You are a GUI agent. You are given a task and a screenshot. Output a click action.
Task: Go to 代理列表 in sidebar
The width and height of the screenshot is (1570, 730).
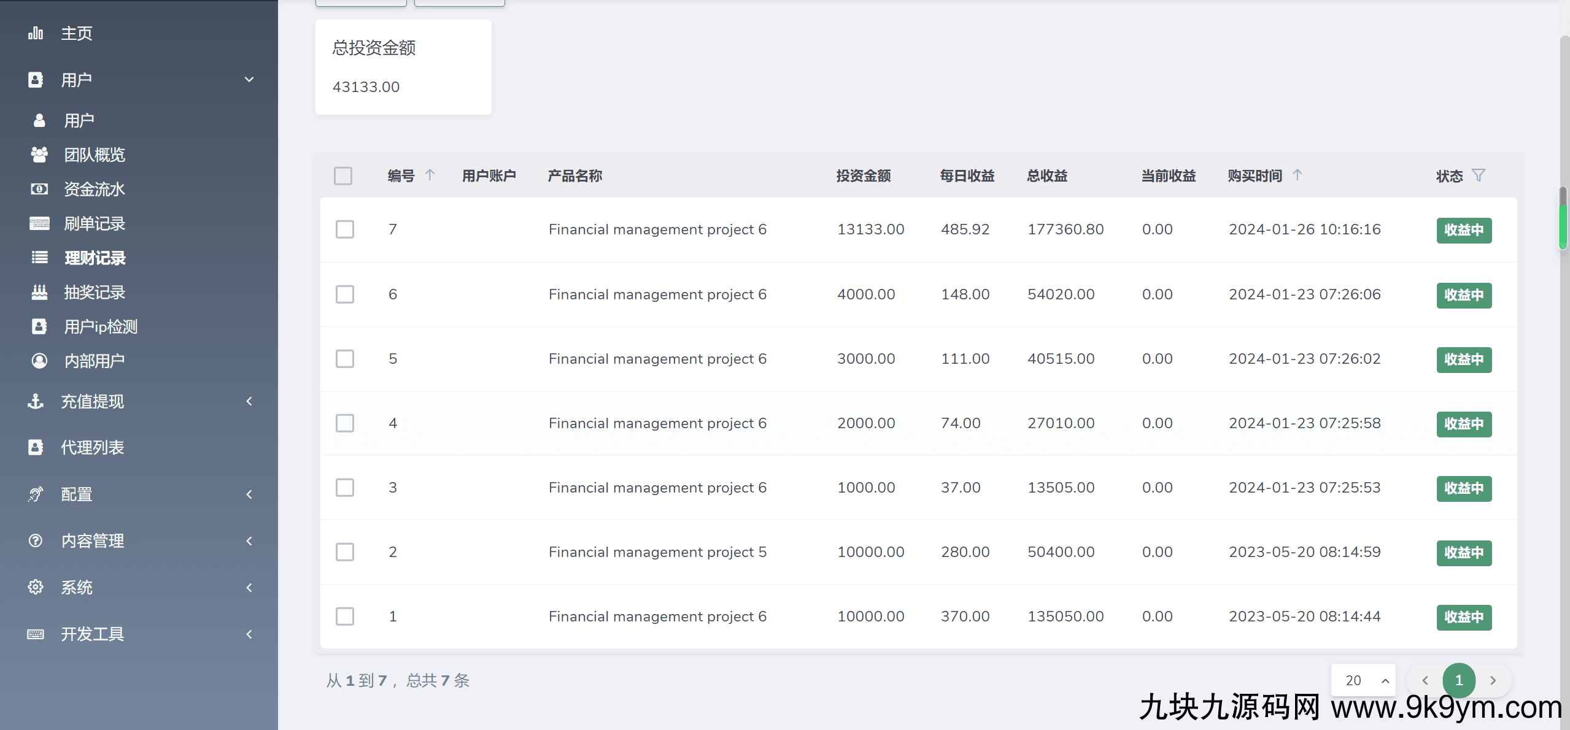click(x=92, y=448)
